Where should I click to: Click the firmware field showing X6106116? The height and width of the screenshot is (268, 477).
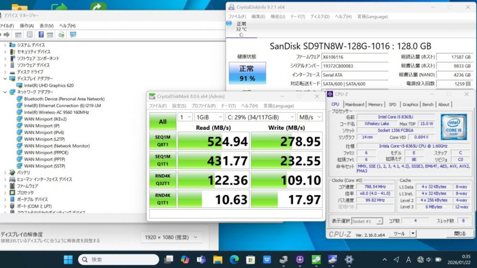pos(355,57)
